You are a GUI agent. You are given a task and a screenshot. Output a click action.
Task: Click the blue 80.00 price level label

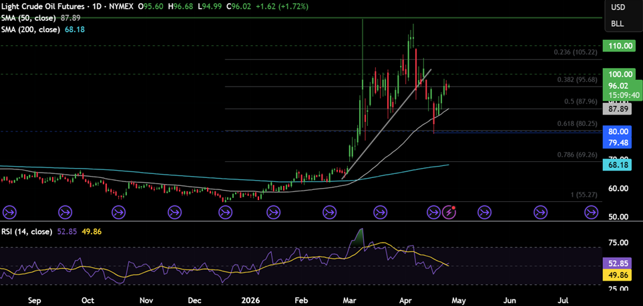[x=616, y=132]
